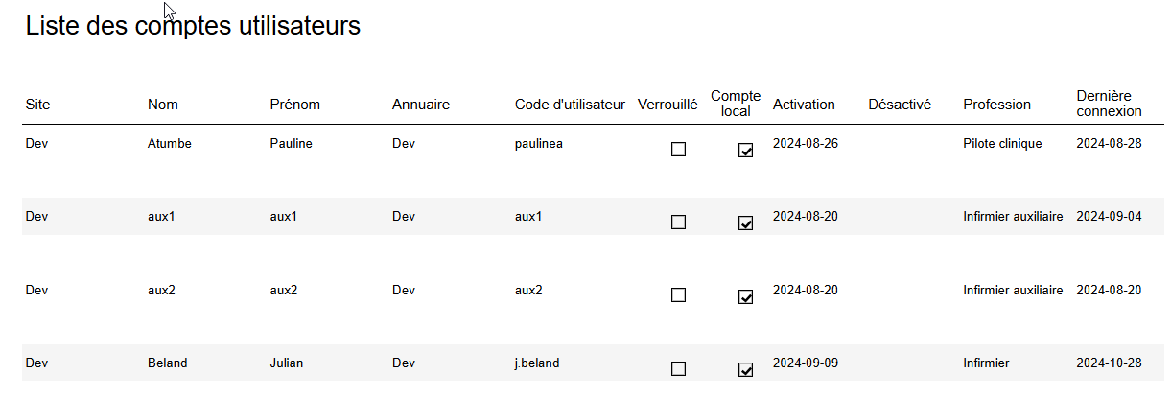Lock the Julian Beland account checkbox
This screenshot has height=398, width=1171.
click(678, 369)
